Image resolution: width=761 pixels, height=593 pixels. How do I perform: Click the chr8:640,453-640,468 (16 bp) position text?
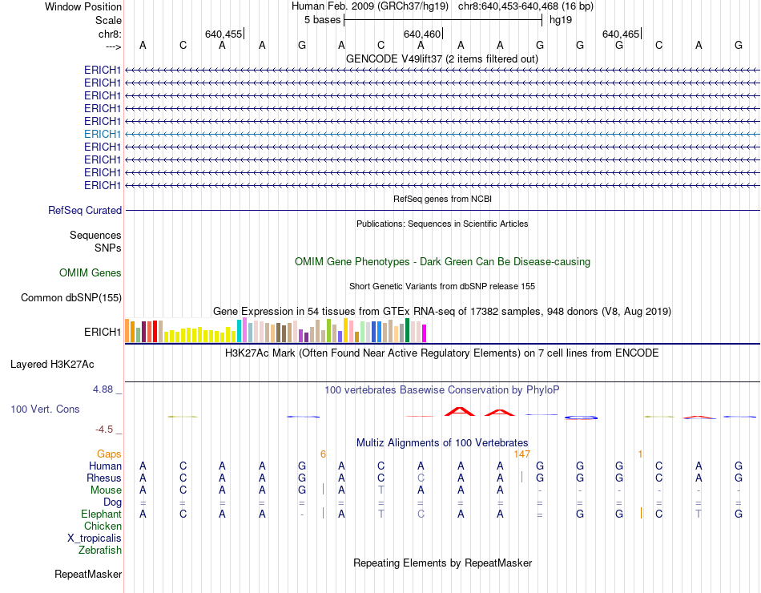tap(525, 6)
